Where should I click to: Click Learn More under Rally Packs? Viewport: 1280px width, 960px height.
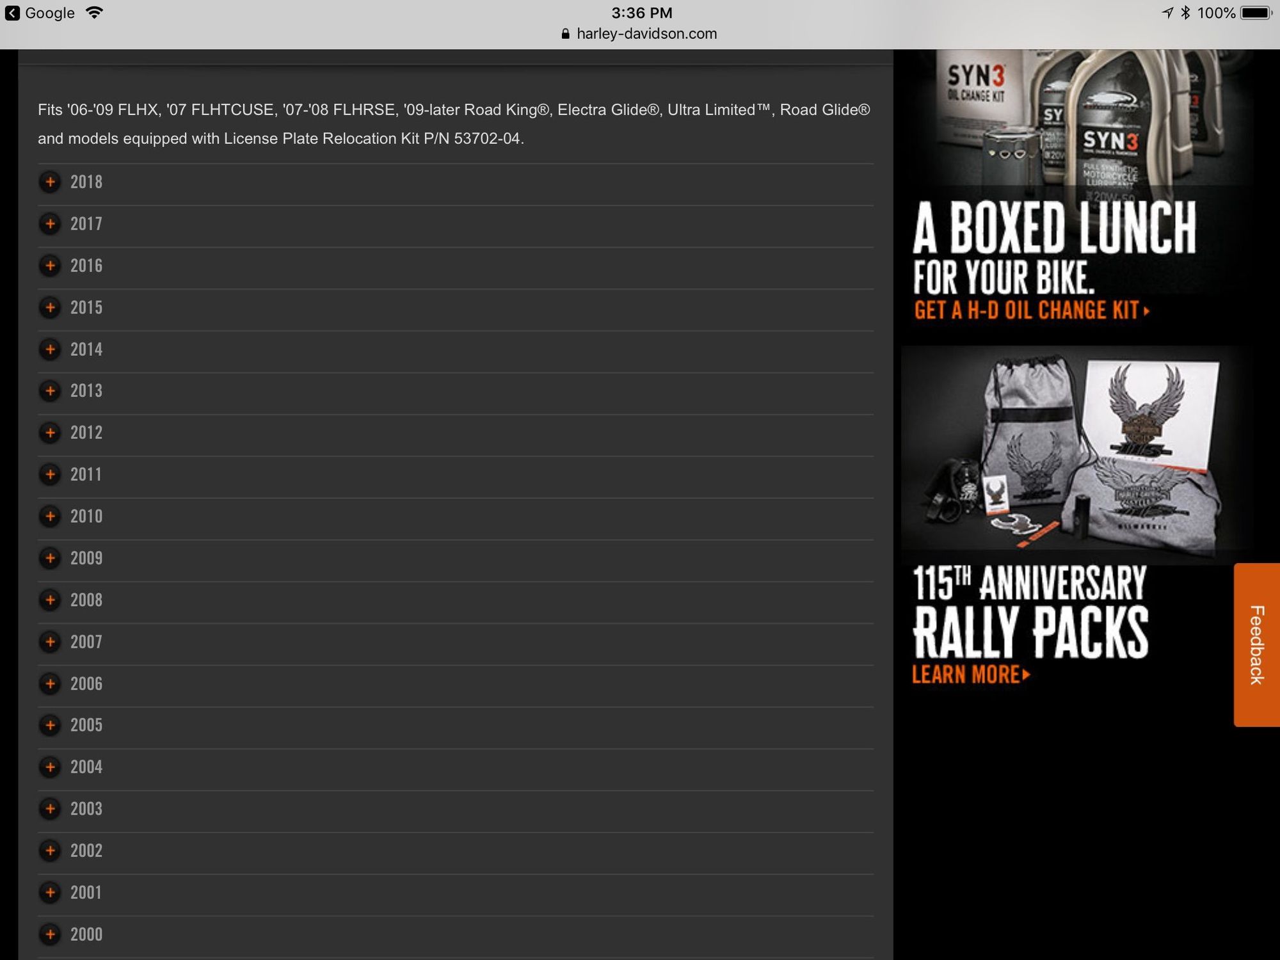tap(970, 675)
